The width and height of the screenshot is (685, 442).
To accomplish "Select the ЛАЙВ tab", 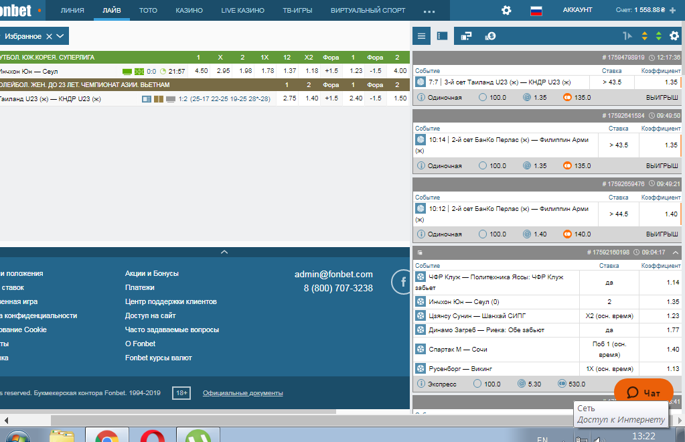I will 111,10.
